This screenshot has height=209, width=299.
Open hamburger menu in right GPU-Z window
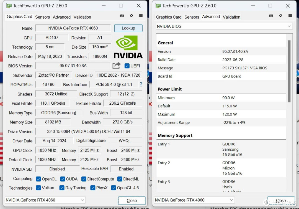pos(290,16)
